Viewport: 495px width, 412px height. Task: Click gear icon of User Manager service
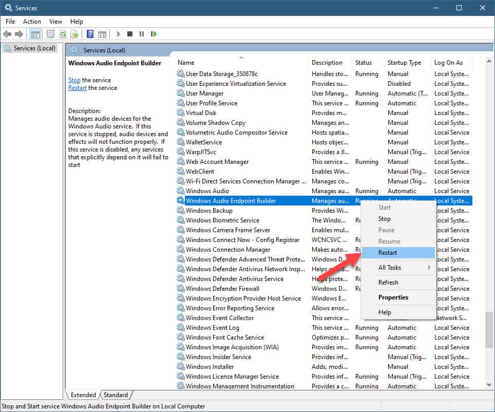click(x=181, y=93)
